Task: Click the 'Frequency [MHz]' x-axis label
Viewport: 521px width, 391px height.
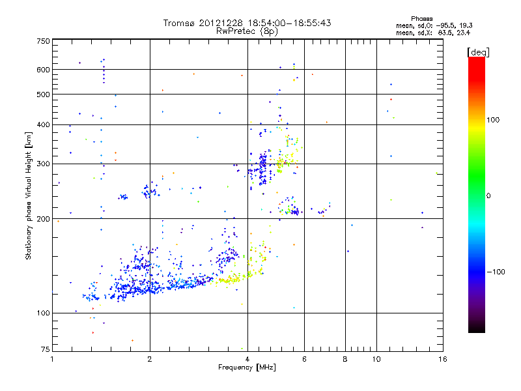Action: tap(247, 368)
